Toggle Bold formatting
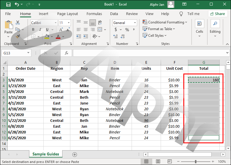Screen dimensions: 231x165 click(33, 30)
